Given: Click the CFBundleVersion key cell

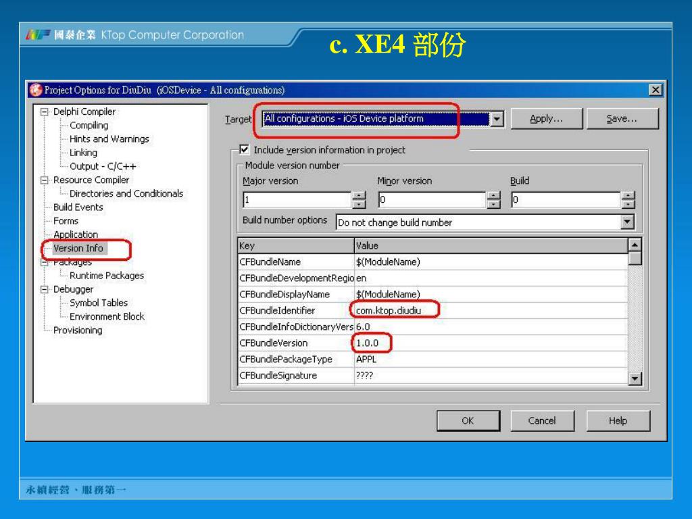Looking at the screenshot, I should click(296, 343).
